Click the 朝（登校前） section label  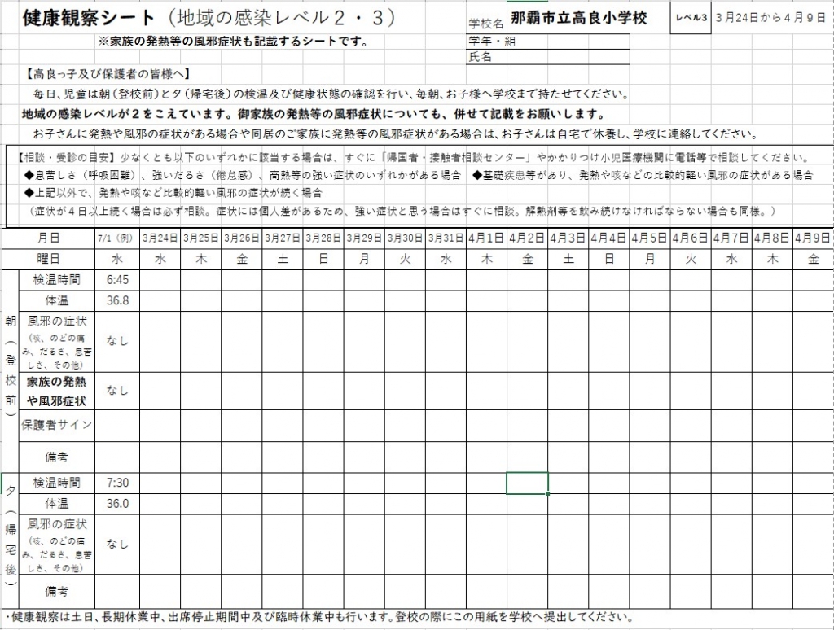click(11, 370)
